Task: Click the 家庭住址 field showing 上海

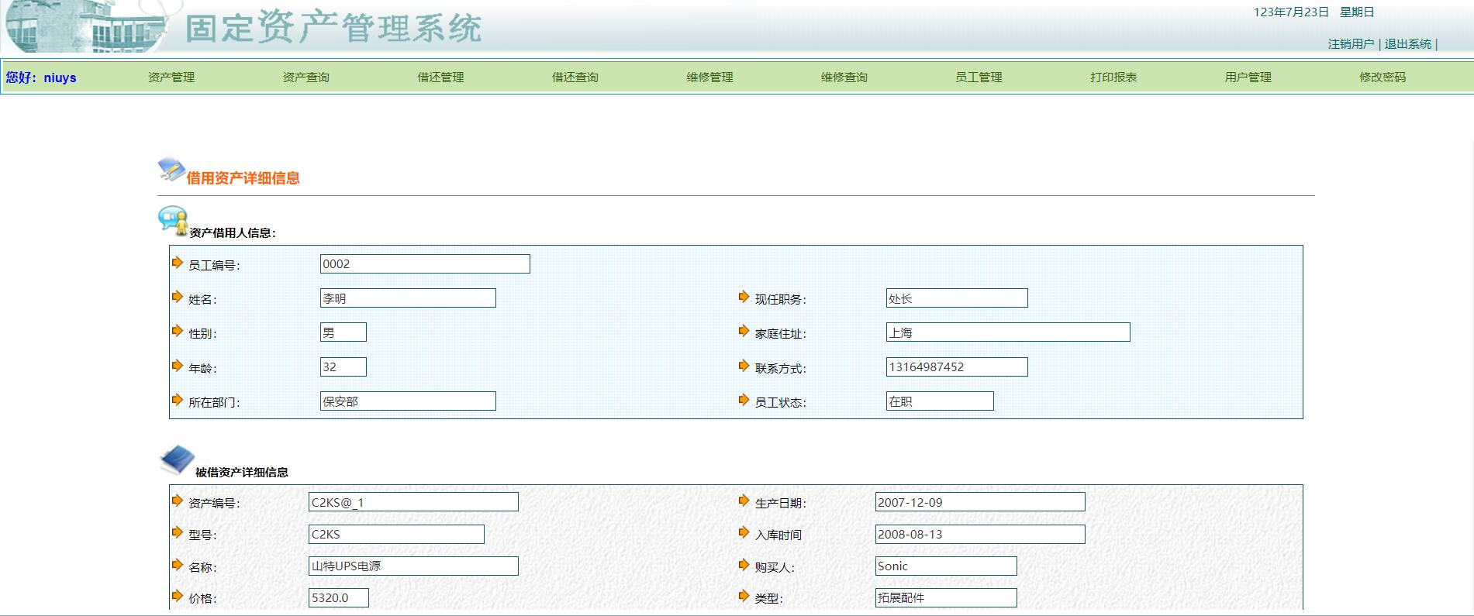Action: tap(1008, 332)
